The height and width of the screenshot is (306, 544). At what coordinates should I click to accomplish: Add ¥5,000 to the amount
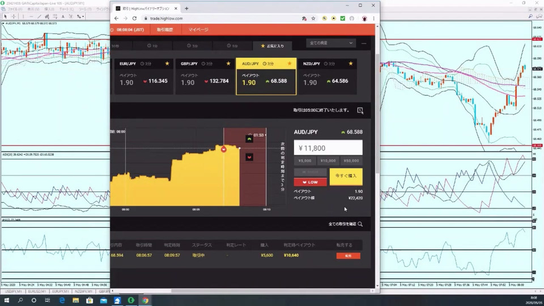pyautogui.click(x=305, y=160)
